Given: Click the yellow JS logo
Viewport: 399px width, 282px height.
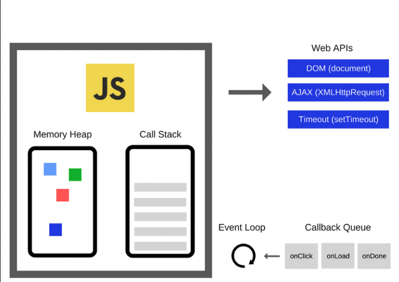Looking at the screenshot, I should (110, 88).
